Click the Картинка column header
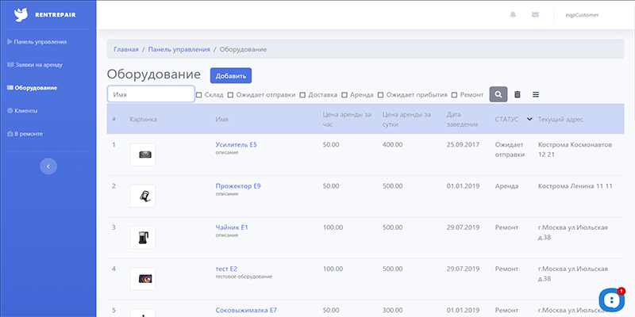The image size is (635, 317). pos(144,120)
